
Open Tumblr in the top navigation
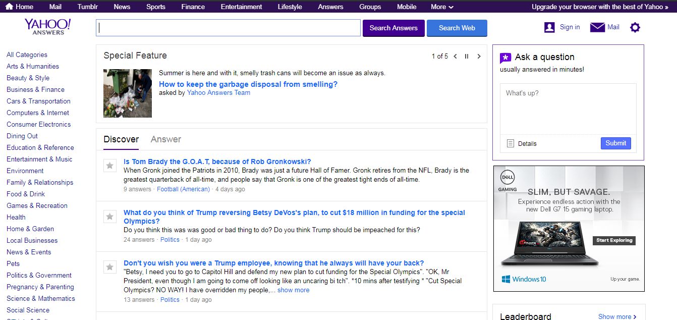88,7
